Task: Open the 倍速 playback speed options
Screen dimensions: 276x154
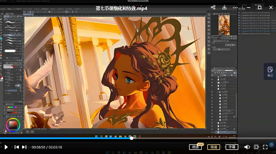Action: coord(195,147)
